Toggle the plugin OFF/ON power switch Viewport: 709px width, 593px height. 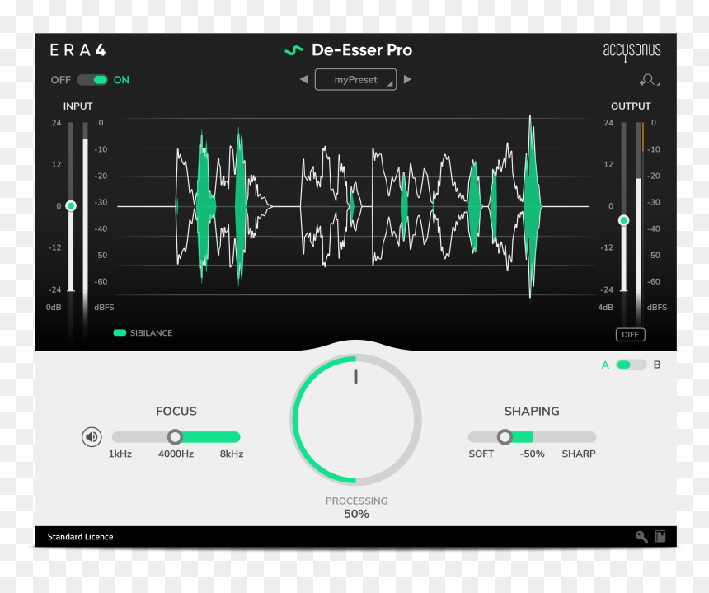coord(92,80)
